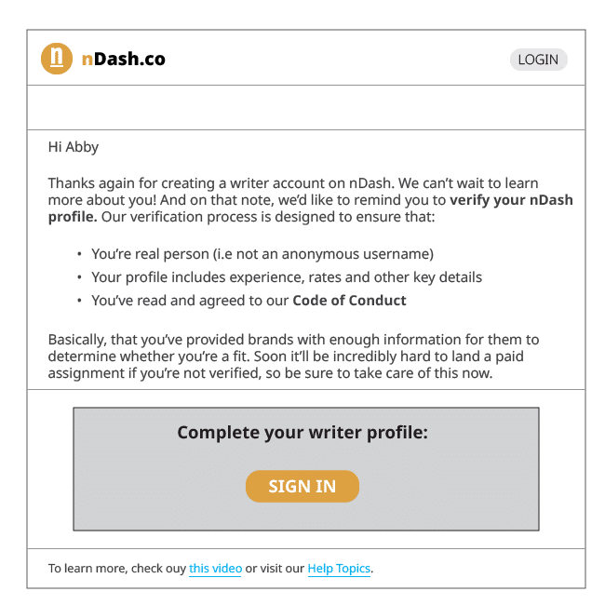Click the empty band below the header

pyautogui.click(x=305, y=107)
